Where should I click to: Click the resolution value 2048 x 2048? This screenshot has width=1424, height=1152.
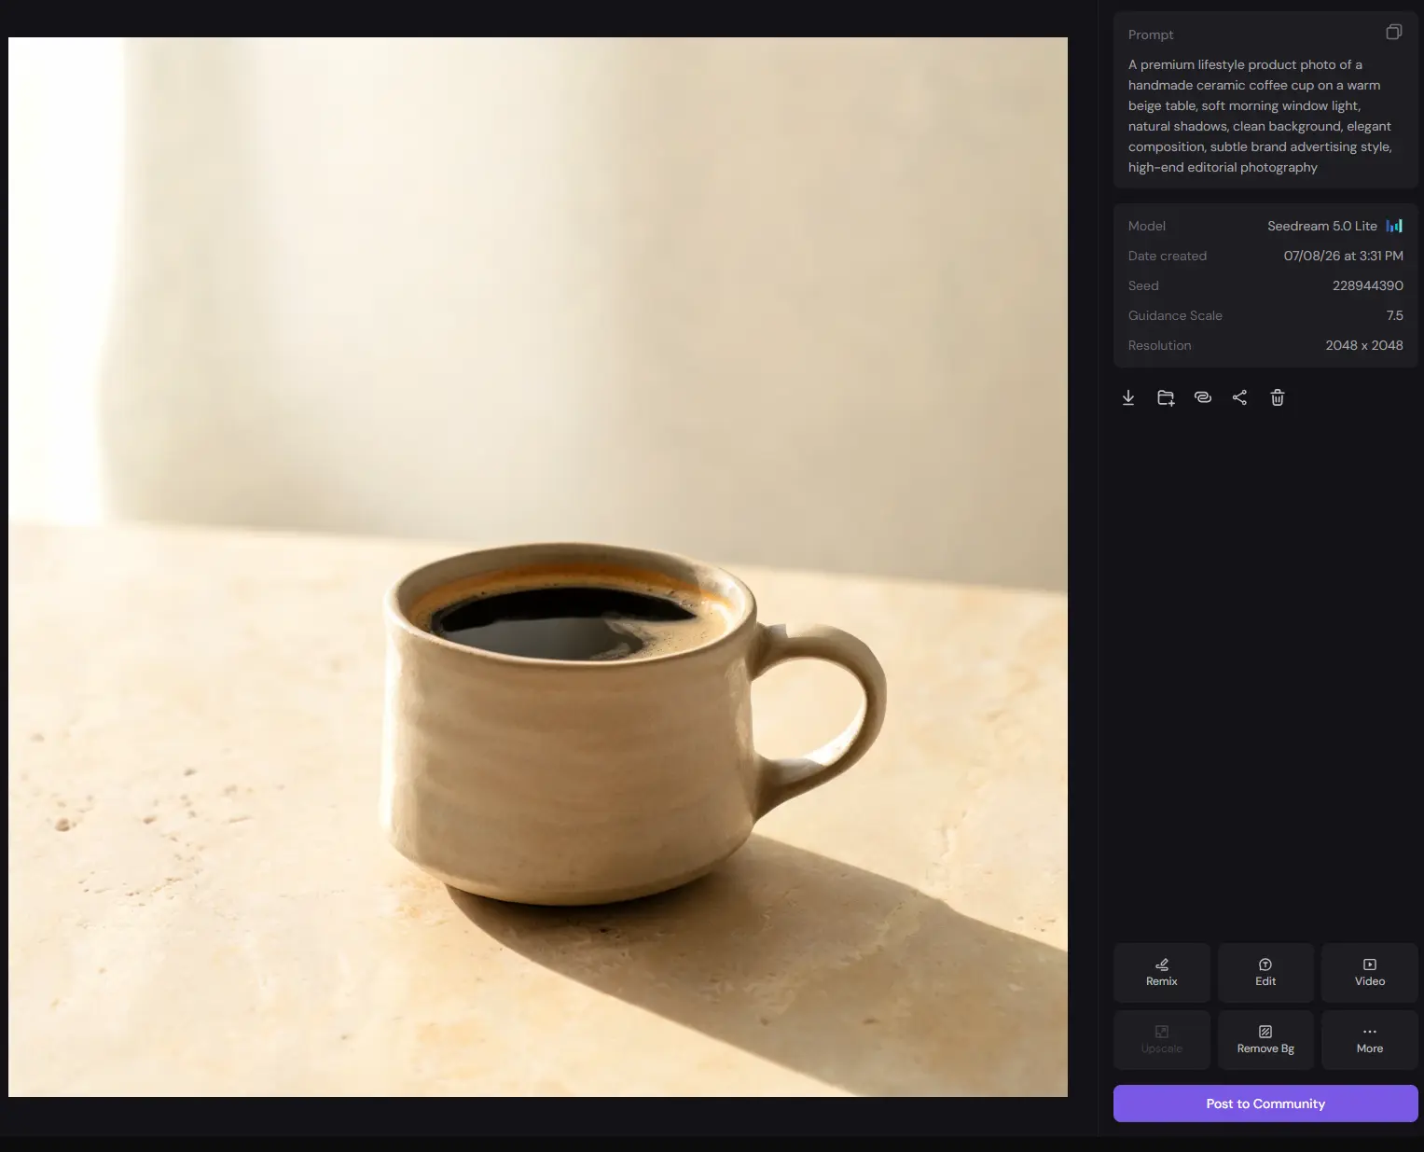(1364, 345)
